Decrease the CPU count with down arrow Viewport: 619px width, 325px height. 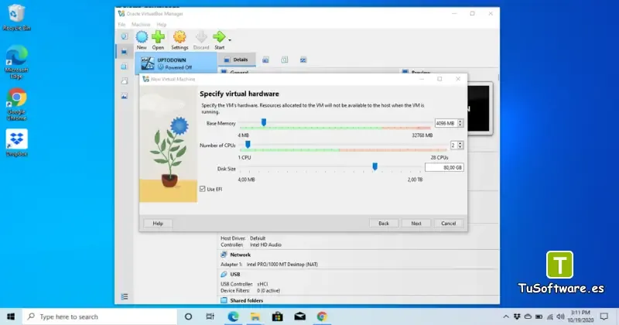[460, 147]
